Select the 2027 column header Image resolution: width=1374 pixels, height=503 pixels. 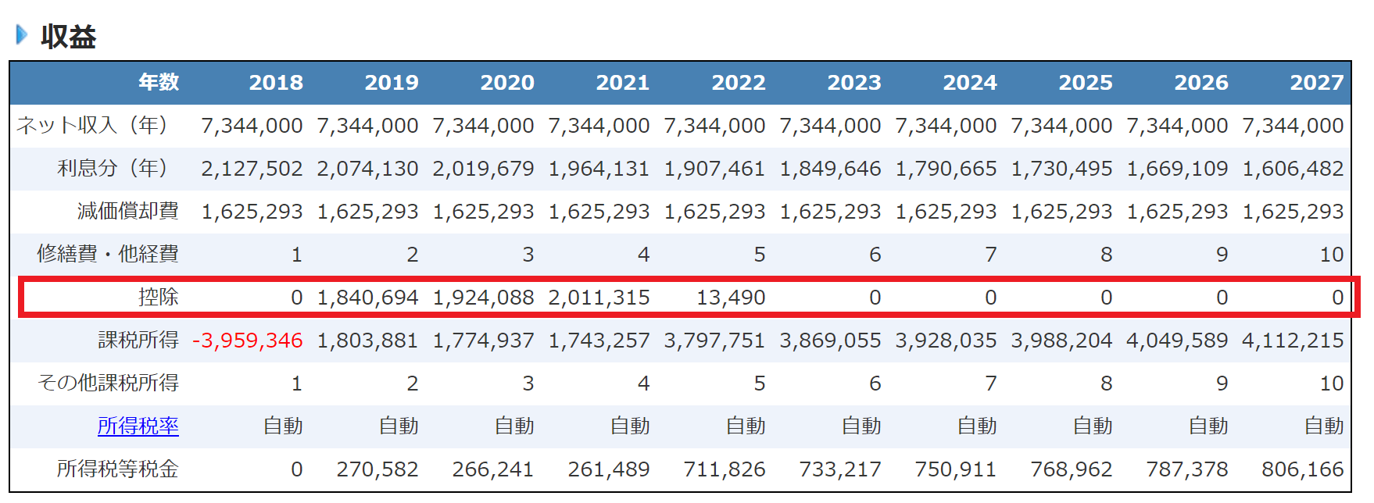1316,83
